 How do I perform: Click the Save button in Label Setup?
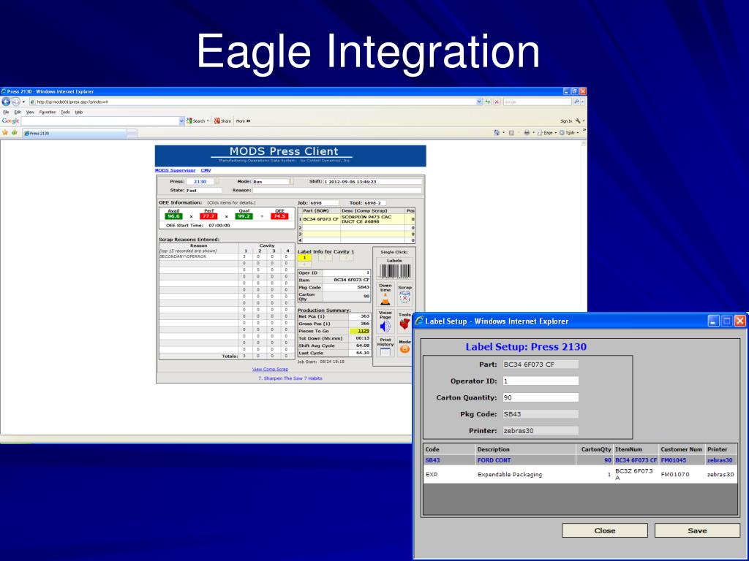coord(697,530)
